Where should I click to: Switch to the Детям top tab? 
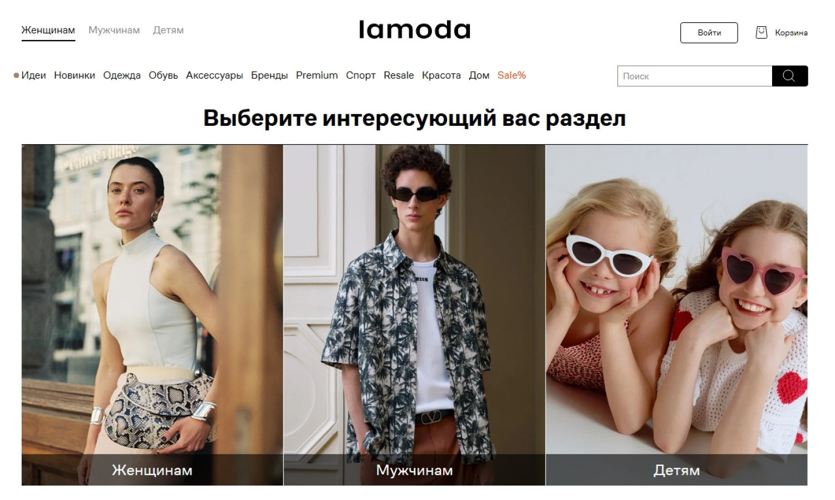[x=168, y=30]
